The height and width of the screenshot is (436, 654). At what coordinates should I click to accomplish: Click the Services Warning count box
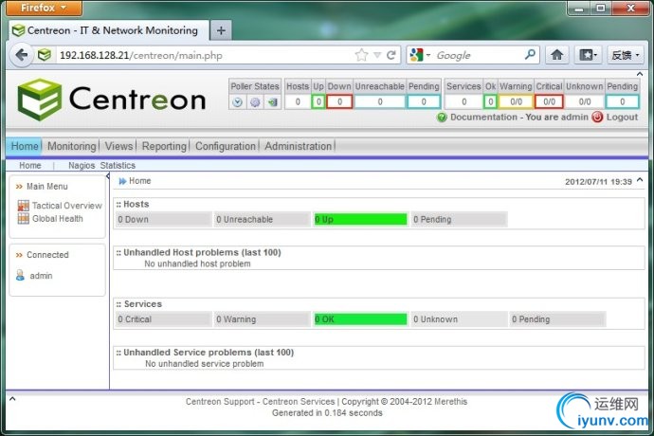[516, 101]
